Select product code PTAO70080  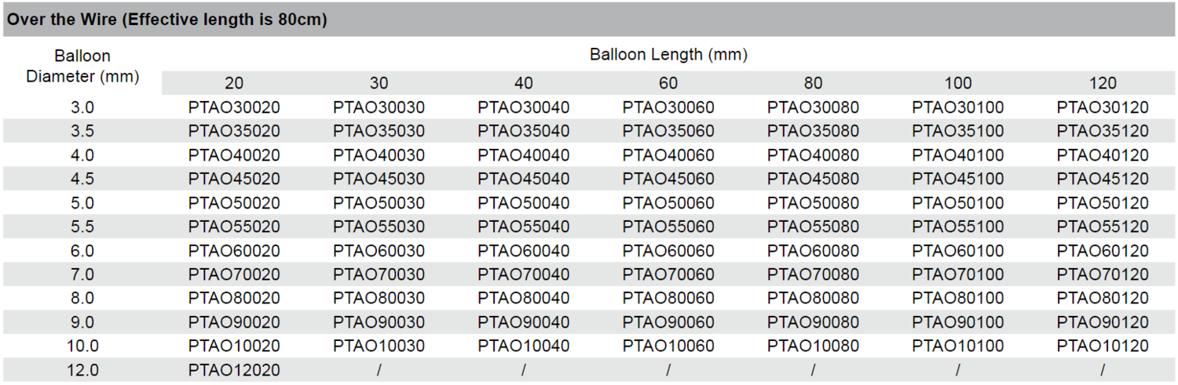pos(813,274)
